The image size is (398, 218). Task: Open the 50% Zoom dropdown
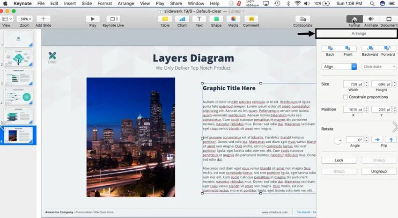point(25,19)
